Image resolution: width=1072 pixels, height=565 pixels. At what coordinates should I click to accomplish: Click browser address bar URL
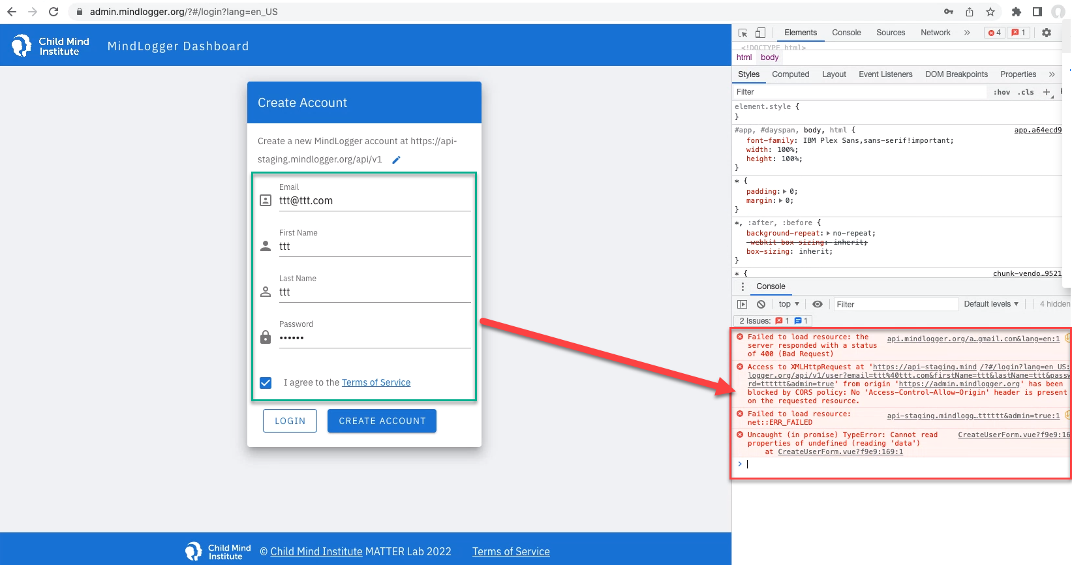[x=184, y=12]
